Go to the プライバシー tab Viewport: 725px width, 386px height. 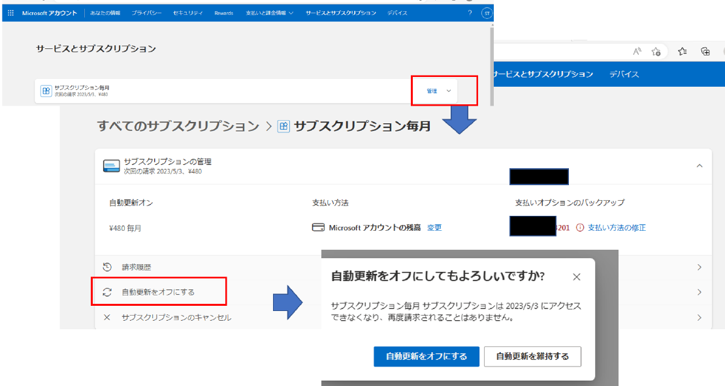(146, 13)
